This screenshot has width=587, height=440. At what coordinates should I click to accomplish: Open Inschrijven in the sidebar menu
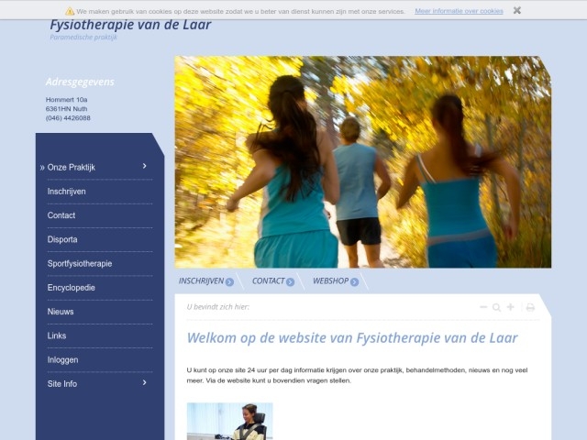click(67, 192)
